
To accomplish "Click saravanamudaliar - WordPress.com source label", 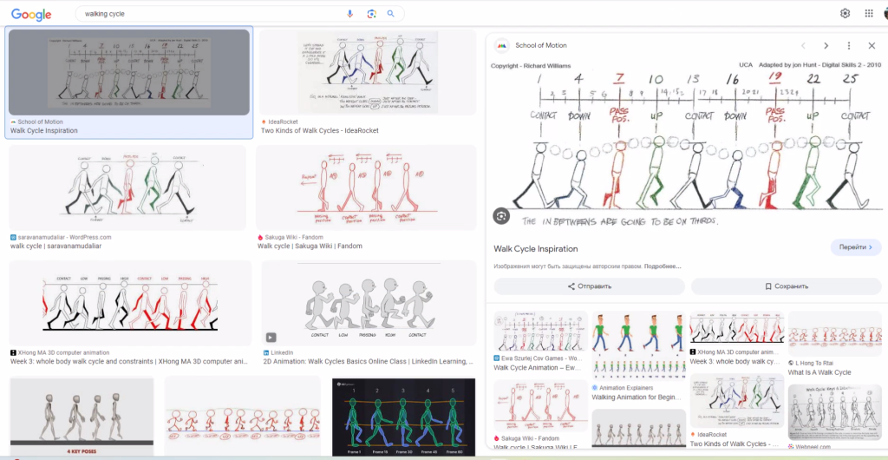I will click(x=64, y=237).
